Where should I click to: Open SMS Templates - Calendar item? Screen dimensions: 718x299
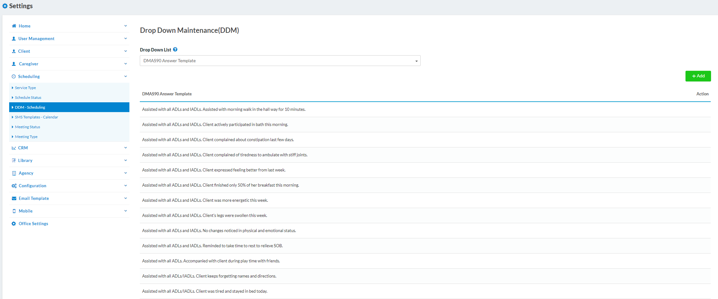coord(36,117)
